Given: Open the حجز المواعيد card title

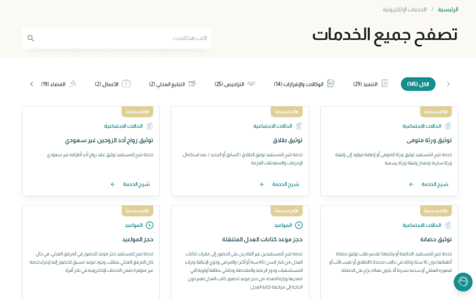Looking at the screenshot, I should pyautogui.click(x=137, y=239).
